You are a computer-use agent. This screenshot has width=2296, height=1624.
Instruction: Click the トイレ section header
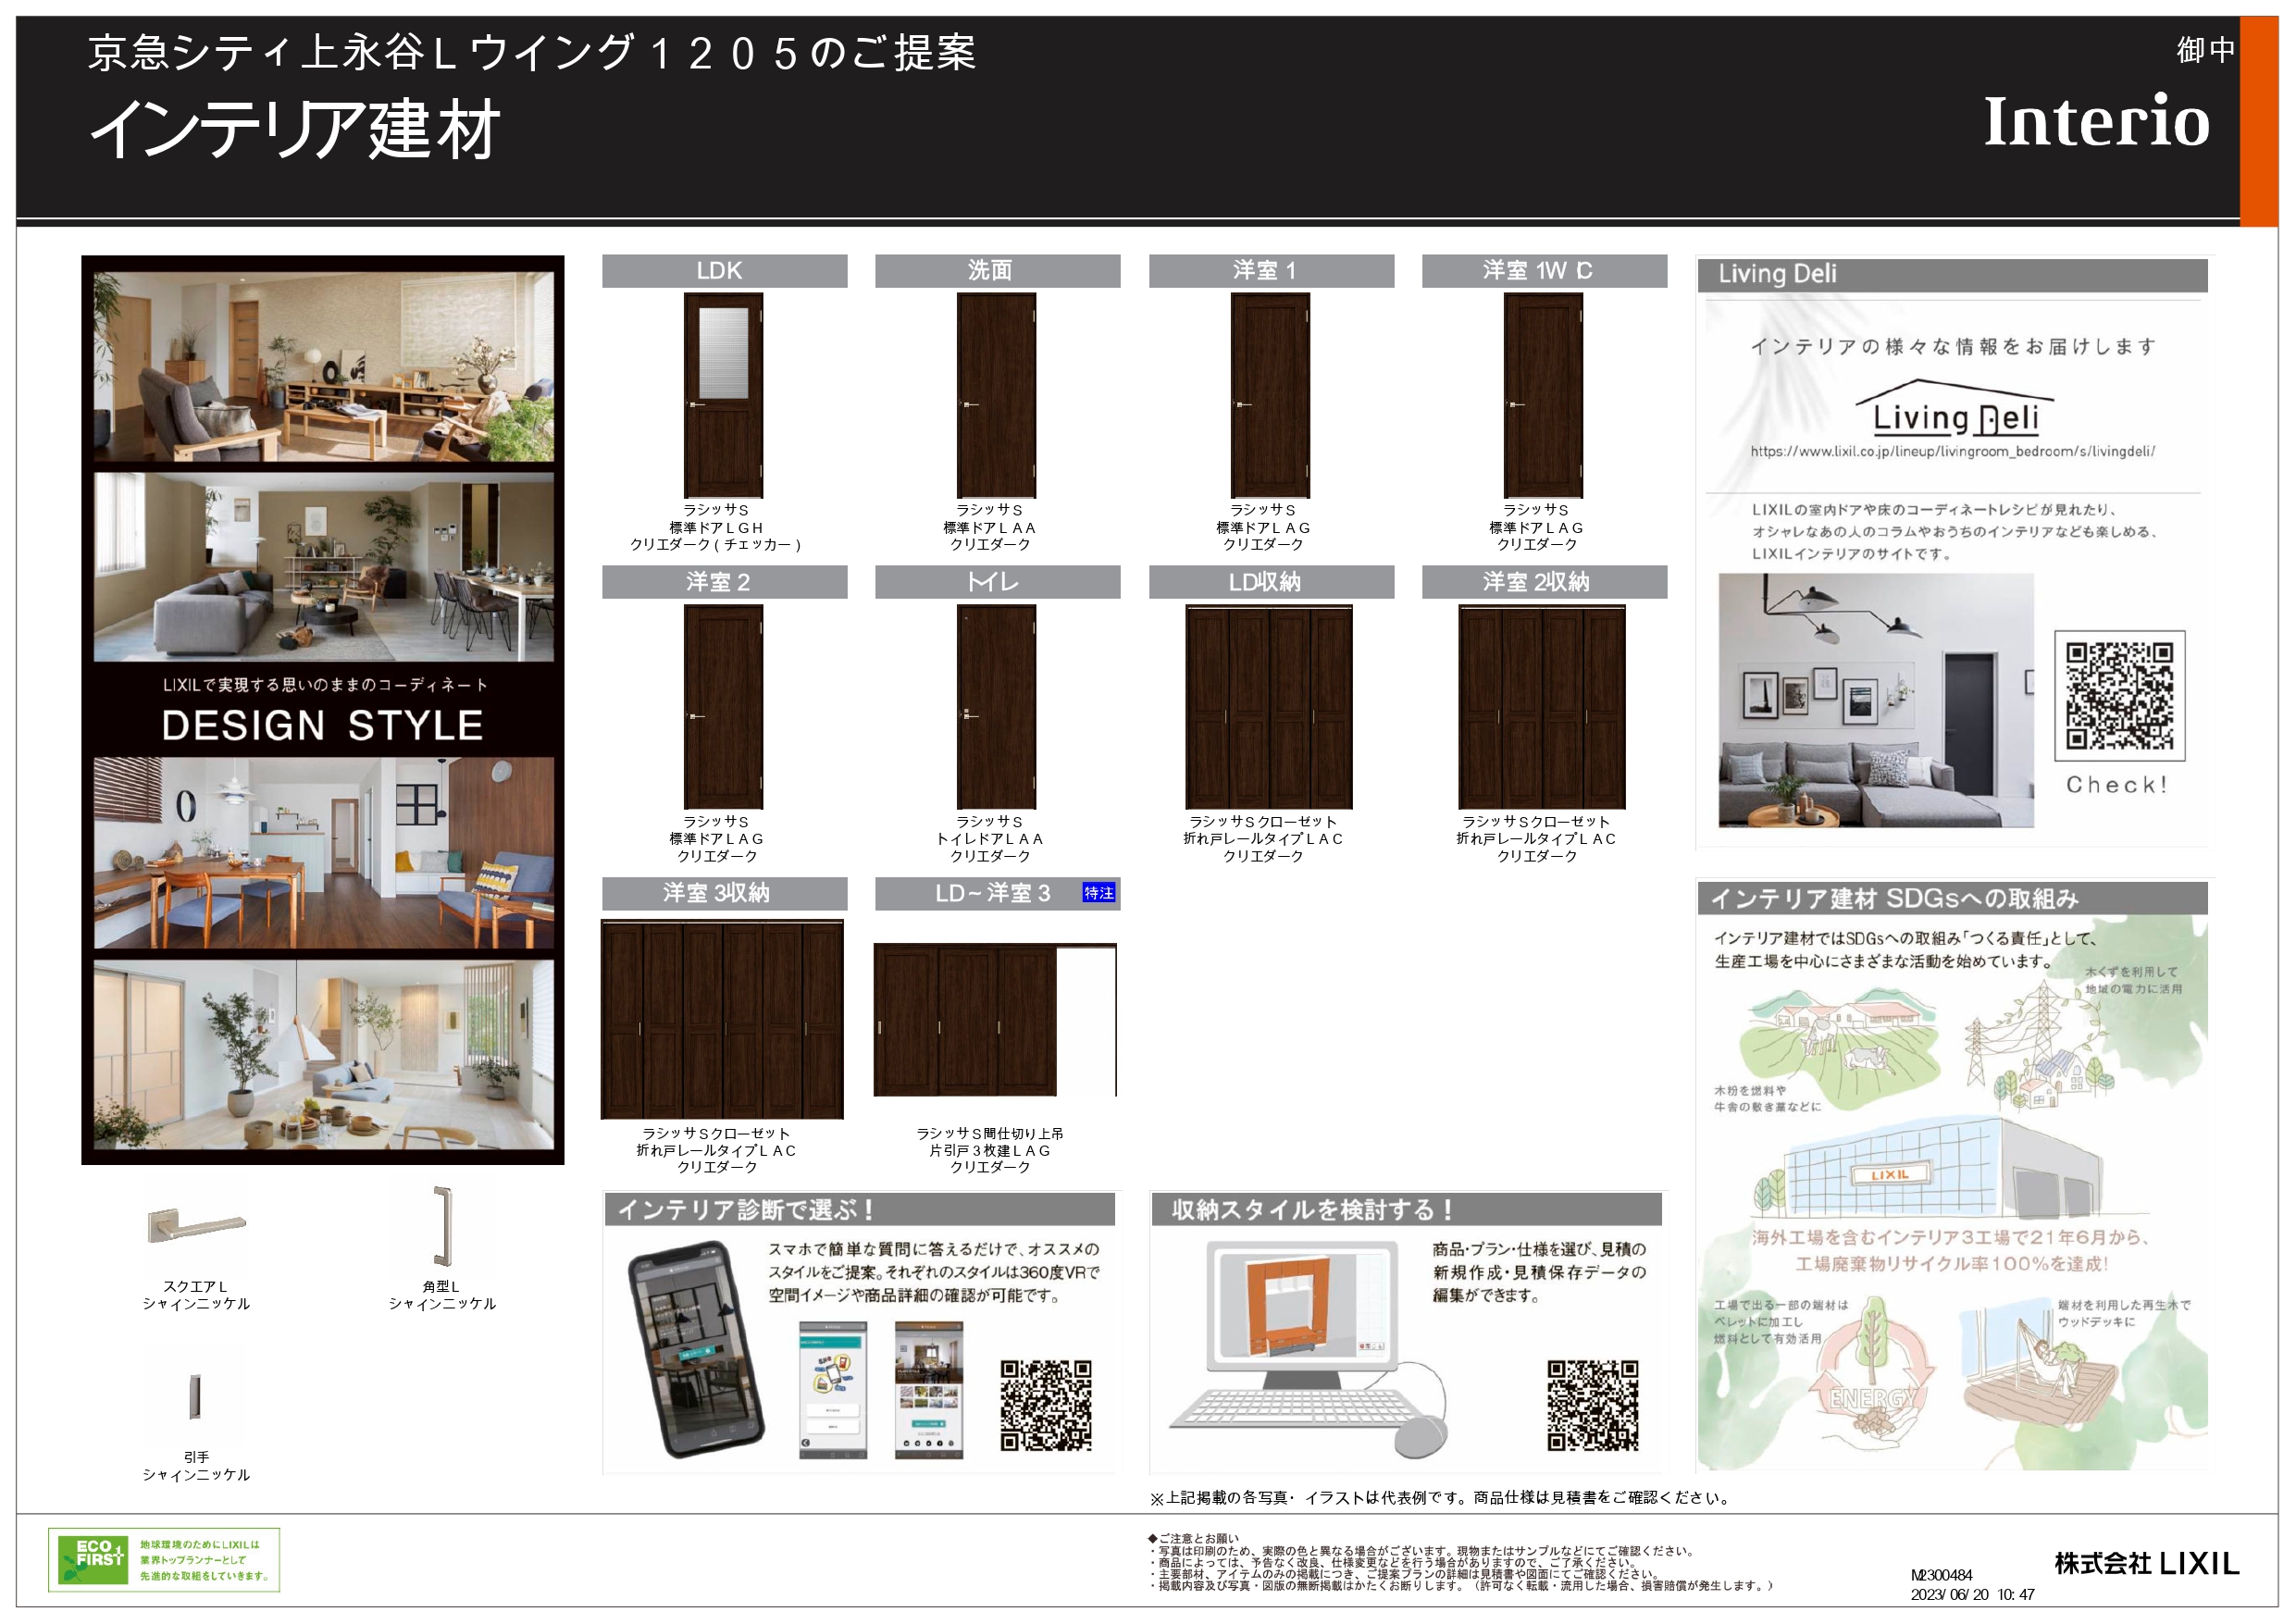[x=998, y=582]
